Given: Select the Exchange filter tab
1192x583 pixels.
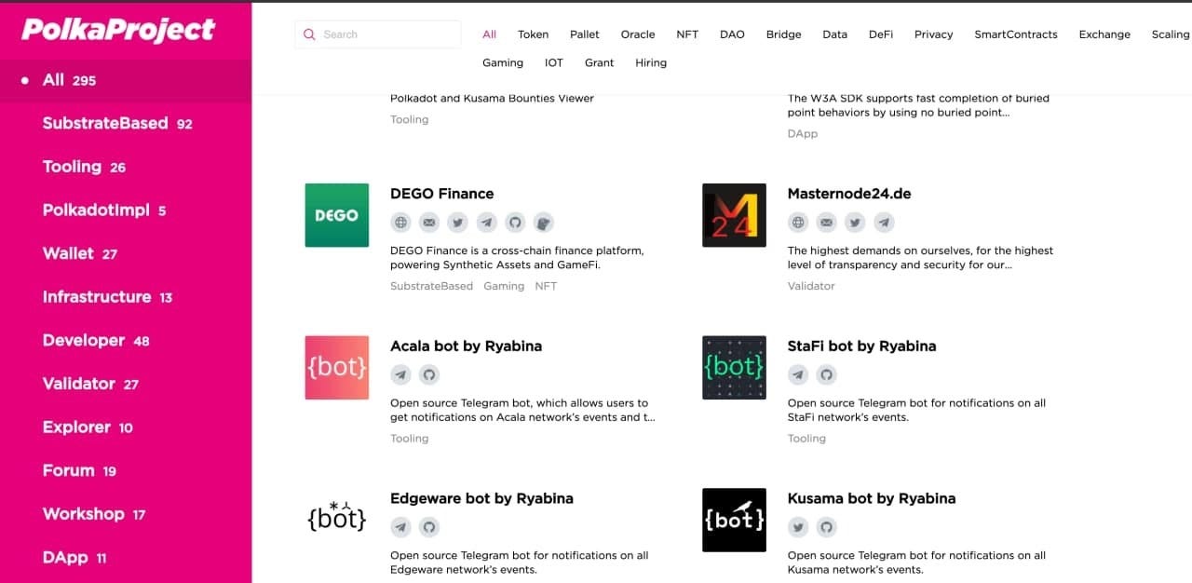Looking at the screenshot, I should click(1104, 34).
